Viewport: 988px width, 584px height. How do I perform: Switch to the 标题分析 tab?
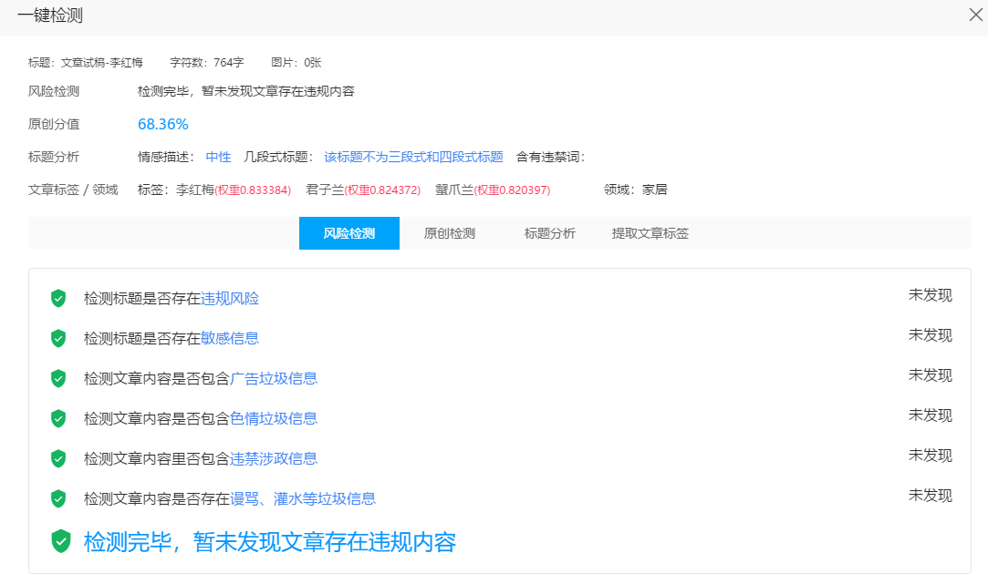550,233
